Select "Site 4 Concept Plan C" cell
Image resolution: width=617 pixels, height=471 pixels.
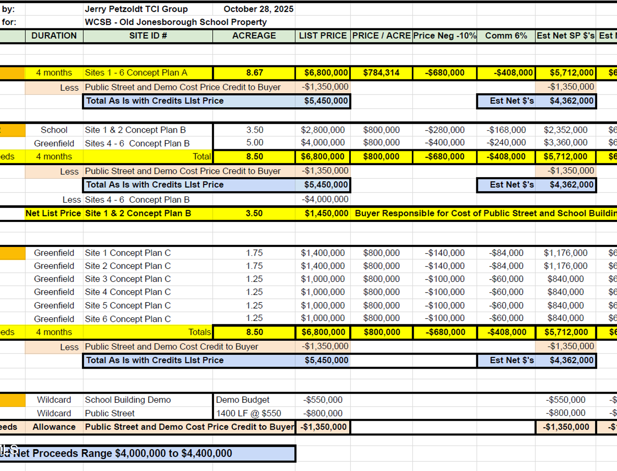(x=148, y=292)
